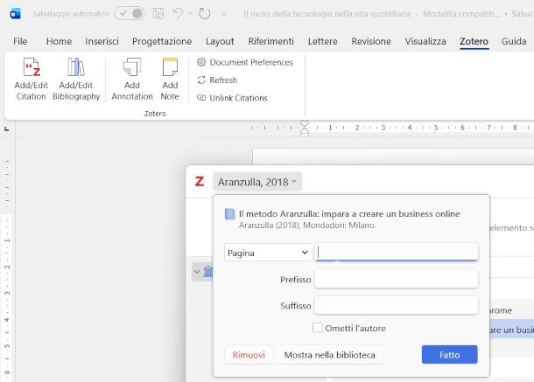The image size is (534, 382).
Task: Click the ruler indent marker
Action: 305,128
